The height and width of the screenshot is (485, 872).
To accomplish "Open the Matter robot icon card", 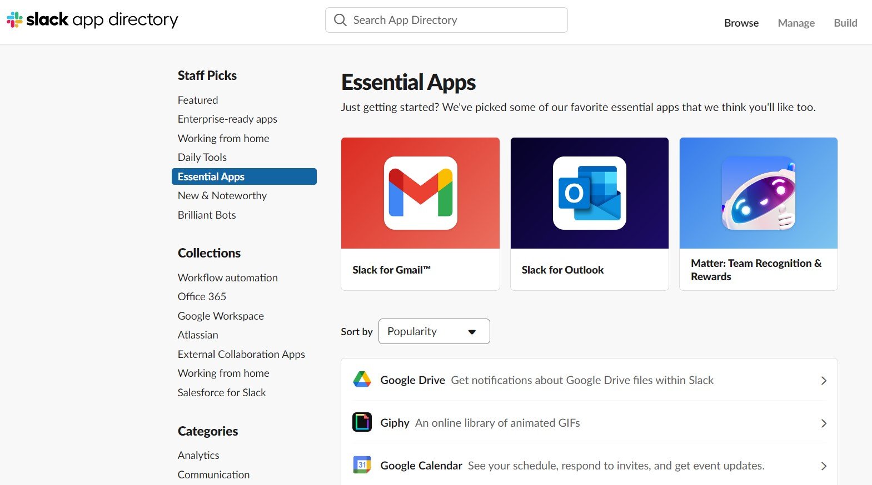I will coord(758,193).
